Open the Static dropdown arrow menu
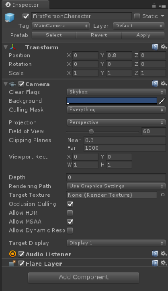The image size is (168, 291). point(163,16)
